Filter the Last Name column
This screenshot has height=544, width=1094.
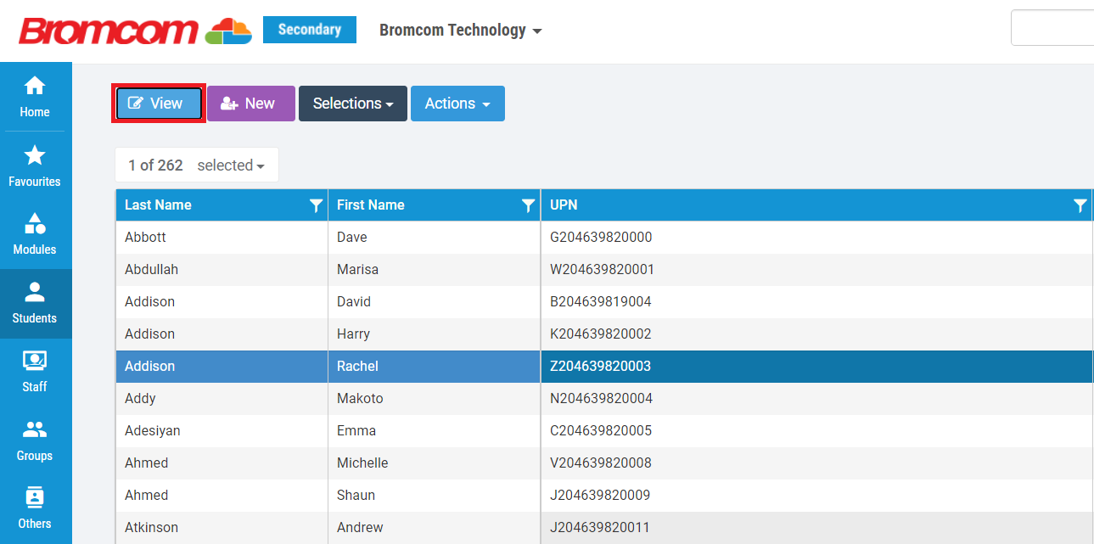click(316, 205)
